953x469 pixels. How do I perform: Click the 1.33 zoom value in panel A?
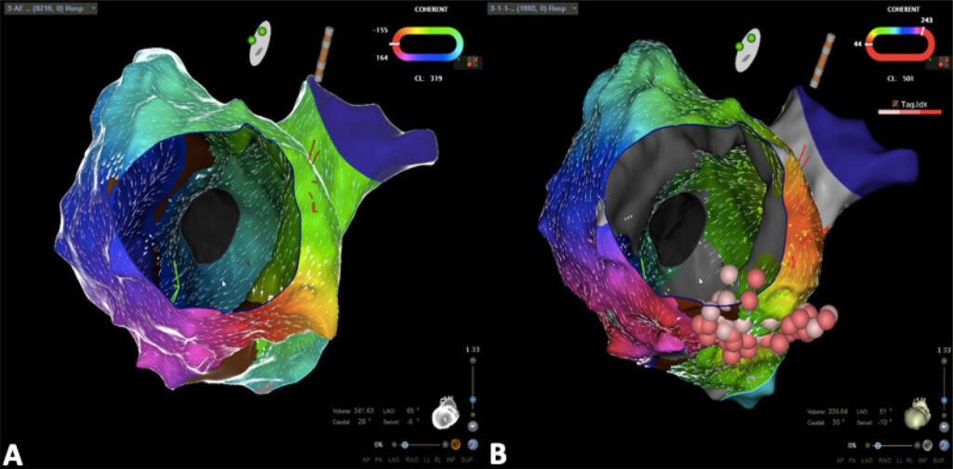click(x=473, y=349)
